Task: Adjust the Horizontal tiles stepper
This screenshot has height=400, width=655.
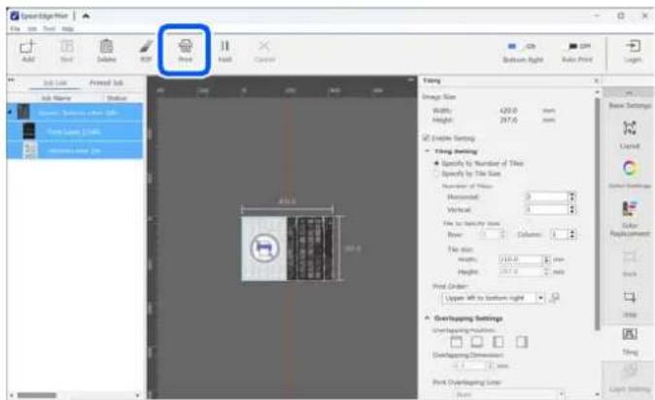Action: pyautogui.click(x=571, y=196)
